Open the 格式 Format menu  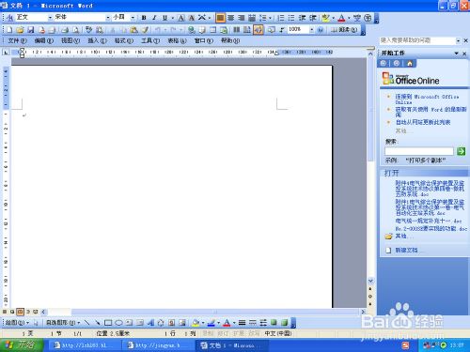(x=124, y=40)
